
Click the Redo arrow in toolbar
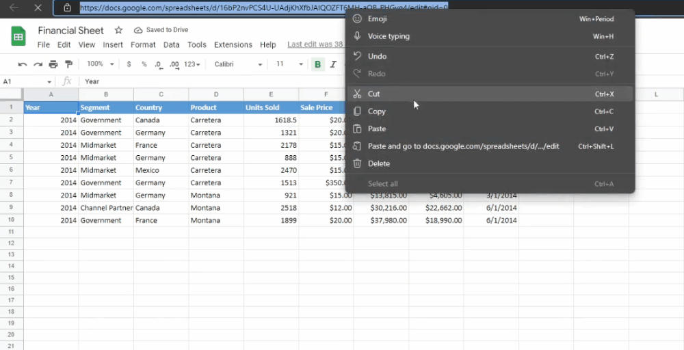pyautogui.click(x=38, y=64)
